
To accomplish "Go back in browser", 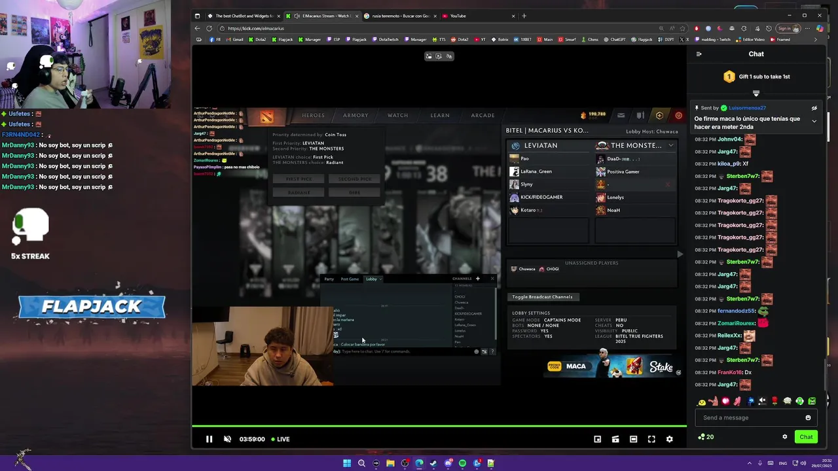I will 197,28.
